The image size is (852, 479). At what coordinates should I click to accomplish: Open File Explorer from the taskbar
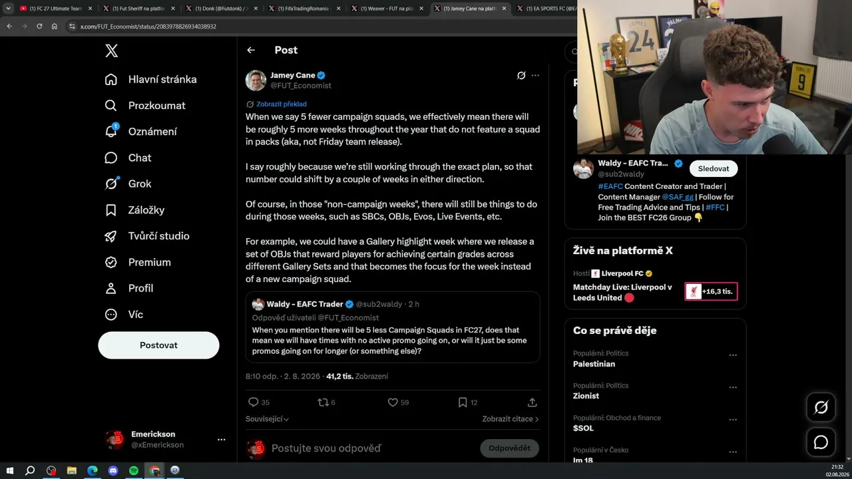point(71,470)
